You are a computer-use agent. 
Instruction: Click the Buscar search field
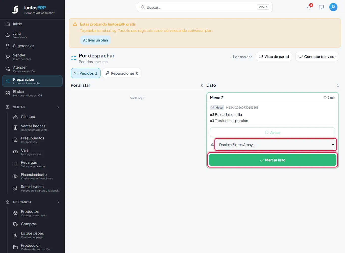point(205,7)
